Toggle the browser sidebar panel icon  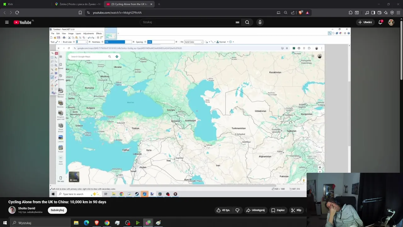click(373, 13)
